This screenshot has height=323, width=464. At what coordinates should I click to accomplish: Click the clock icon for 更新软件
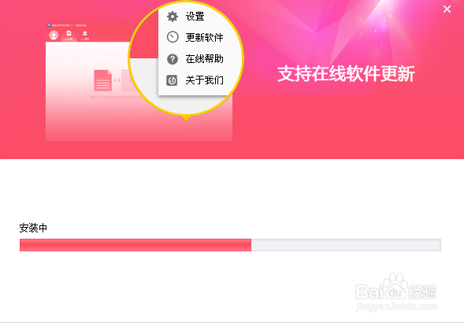click(x=173, y=37)
